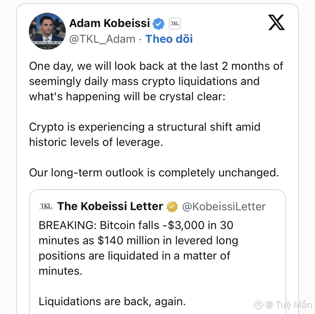Screen dimensions: 315x314
Task: Click the 'positions are liquidated' line in quote
Action: (x=135, y=256)
